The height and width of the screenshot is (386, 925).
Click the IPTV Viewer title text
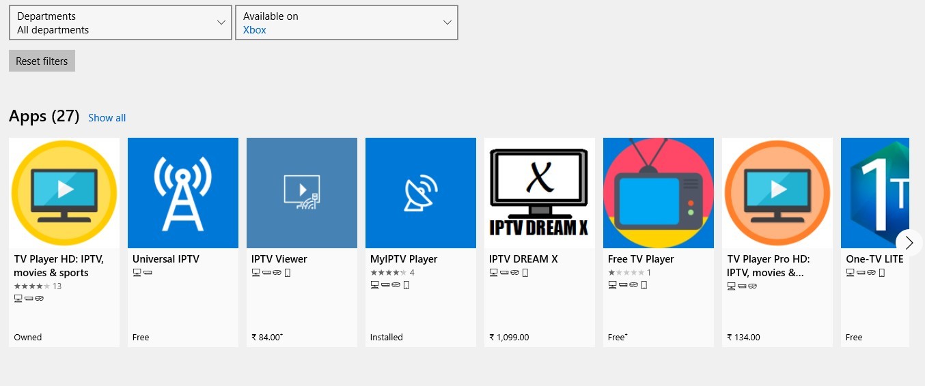pyautogui.click(x=279, y=259)
